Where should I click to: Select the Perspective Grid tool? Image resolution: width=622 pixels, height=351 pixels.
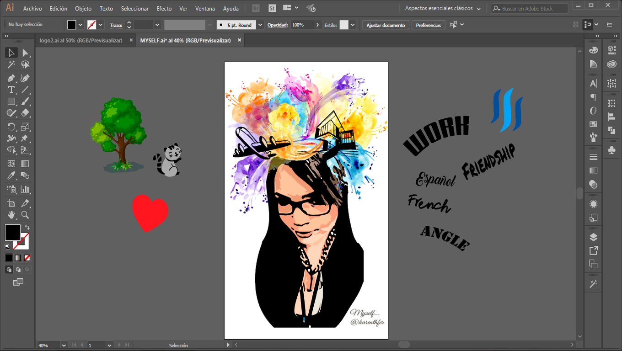tap(25, 149)
